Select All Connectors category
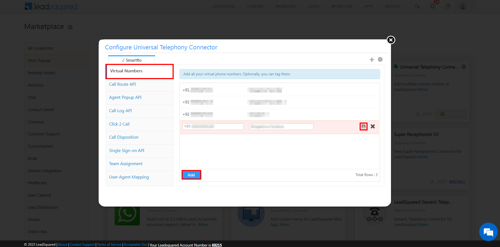The height and width of the screenshot is (247, 500). (57, 48)
